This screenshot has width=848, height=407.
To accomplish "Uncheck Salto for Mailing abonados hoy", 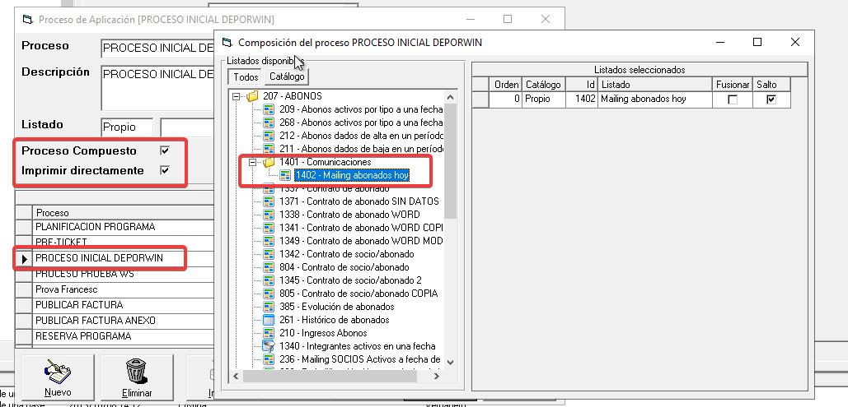I will (771, 99).
